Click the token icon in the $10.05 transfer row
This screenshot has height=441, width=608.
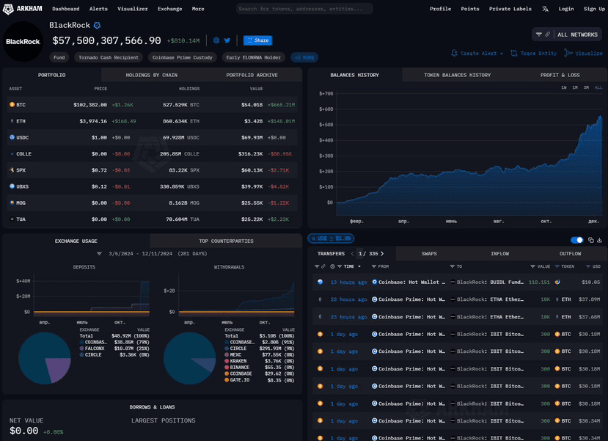(x=557, y=282)
